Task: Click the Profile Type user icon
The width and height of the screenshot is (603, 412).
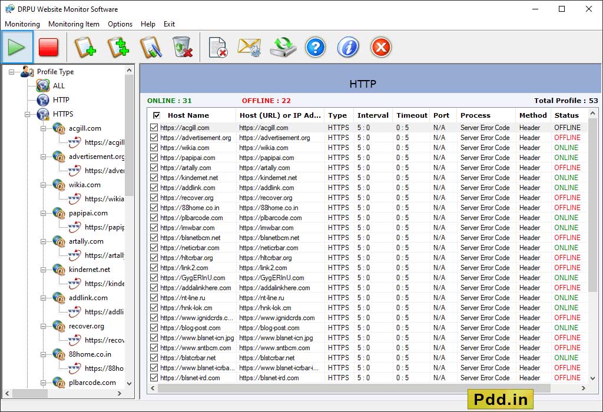Action: 27,71
